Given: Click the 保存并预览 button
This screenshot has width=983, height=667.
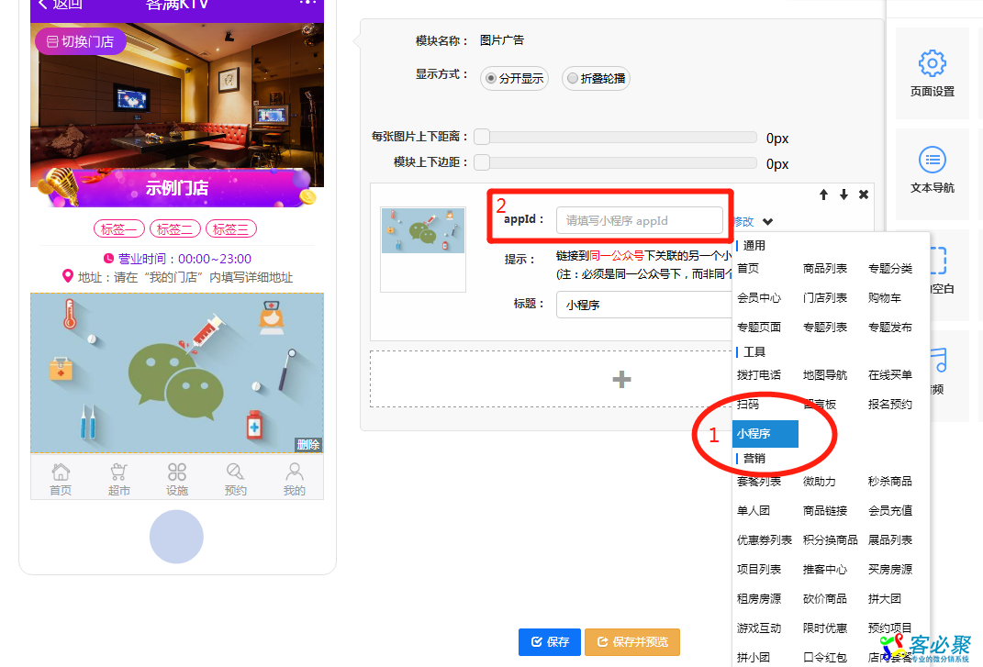Looking at the screenshot, I should point(632,642).
